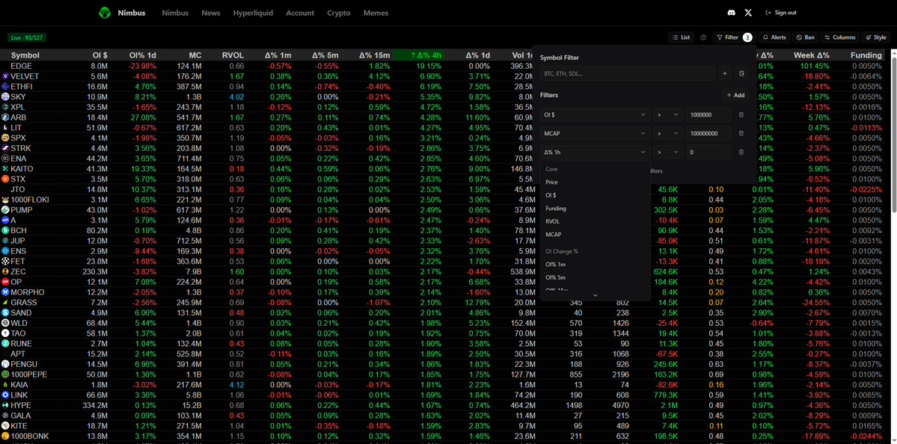Sort by the Δ% 4h column header
The width and height of the screenshot is (897, 444).
[x=417, y=55]
